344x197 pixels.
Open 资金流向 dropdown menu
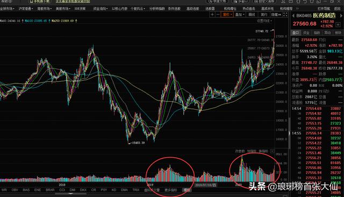click(101, 9)
